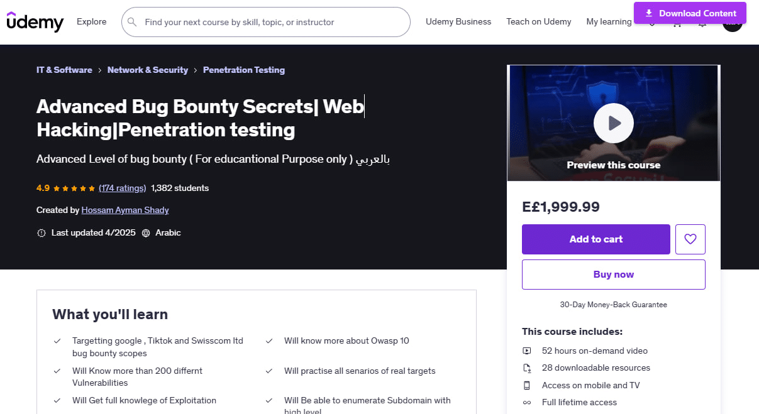The image size is (759, 414).
Task: Click the globe icon next to Arabic
Action: [x=146, y=233]
